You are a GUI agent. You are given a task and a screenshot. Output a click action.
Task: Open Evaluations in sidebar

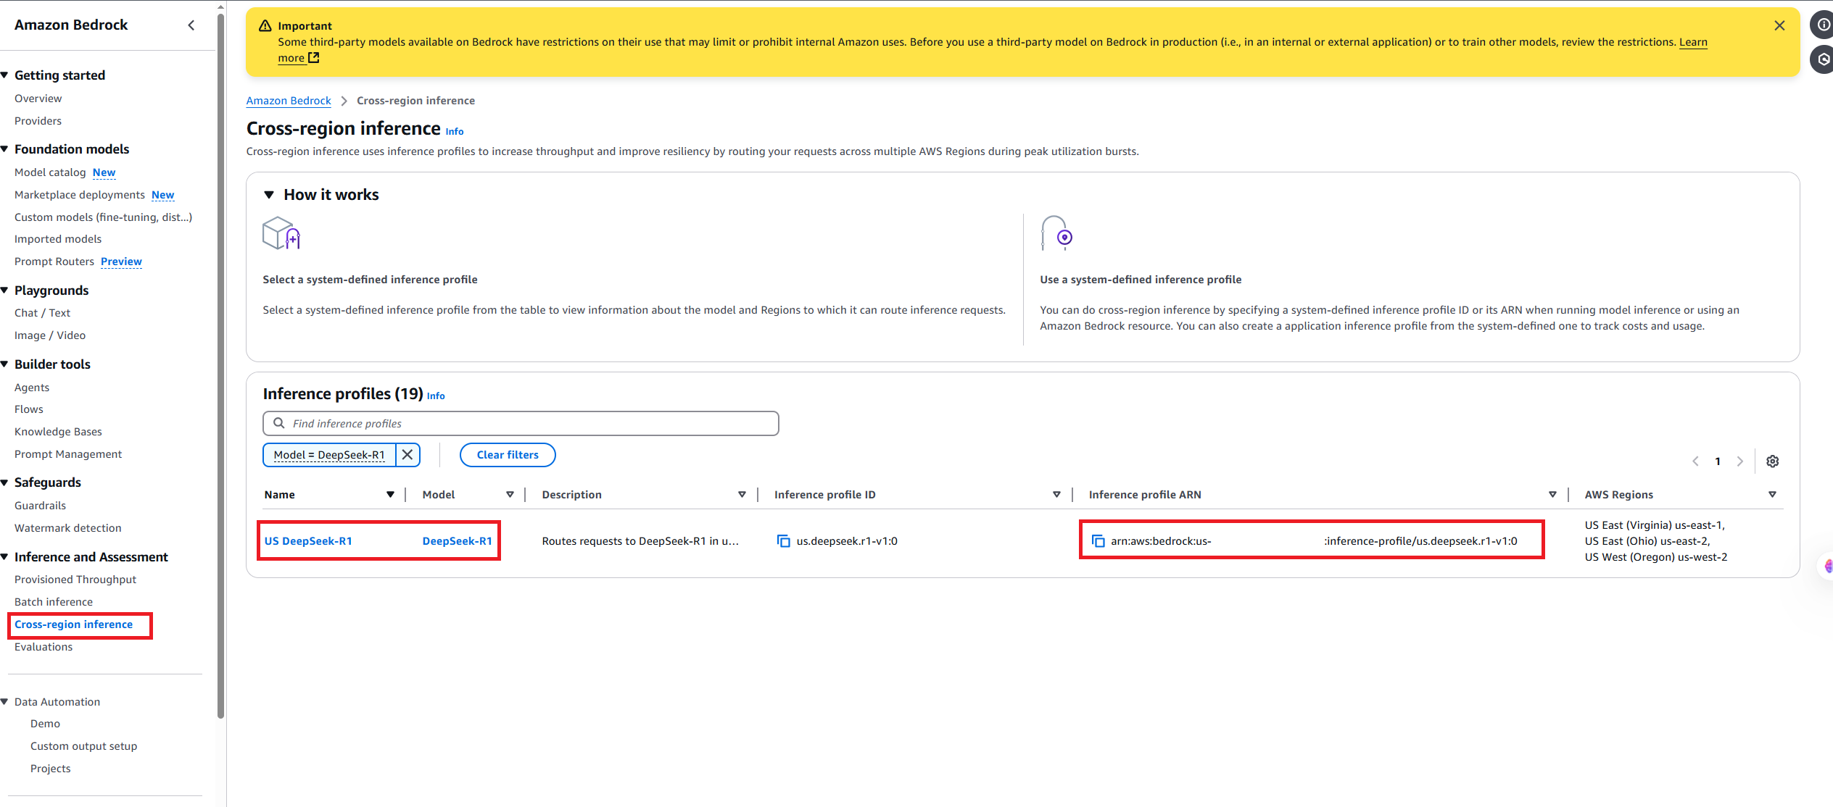[44, 647]
